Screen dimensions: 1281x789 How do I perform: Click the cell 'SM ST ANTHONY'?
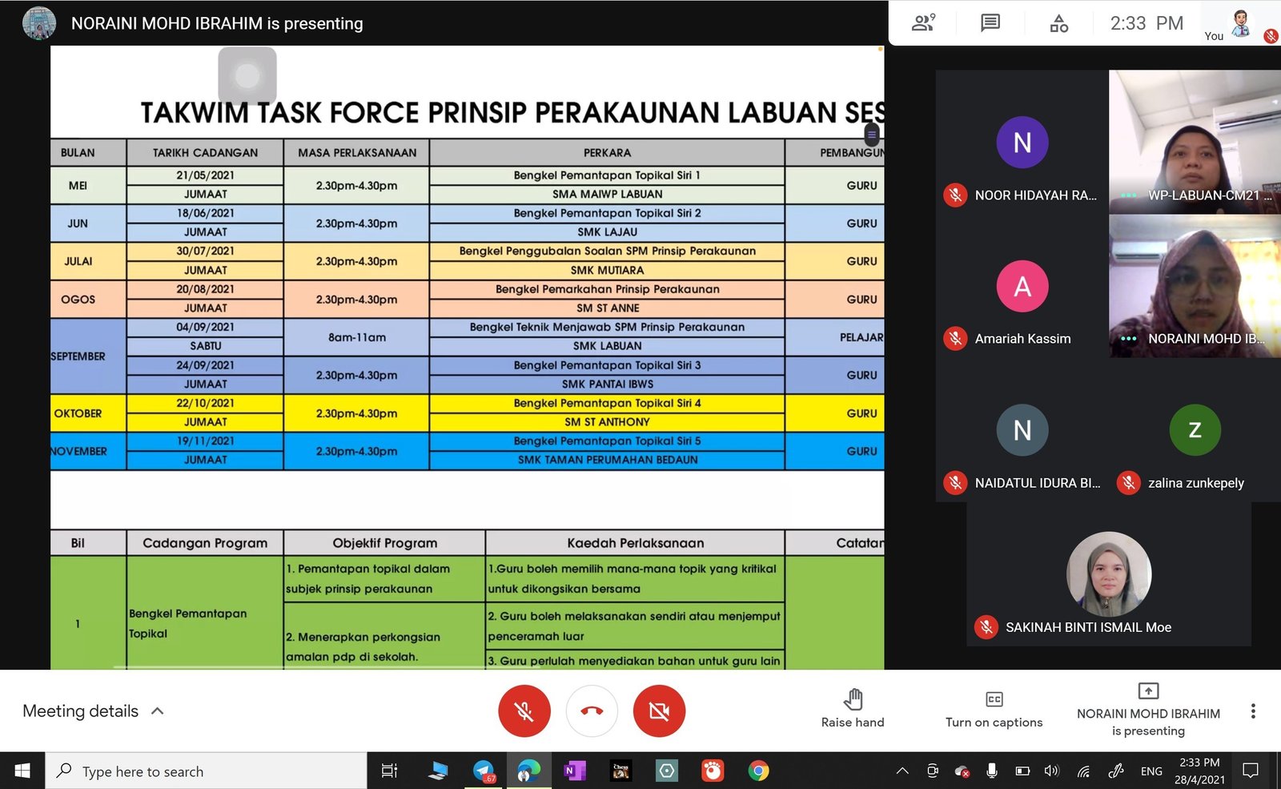pyautogui.click(x=607, y=422)
